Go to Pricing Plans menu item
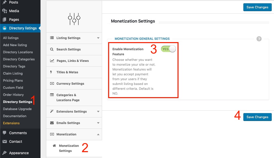 (13, 80)
